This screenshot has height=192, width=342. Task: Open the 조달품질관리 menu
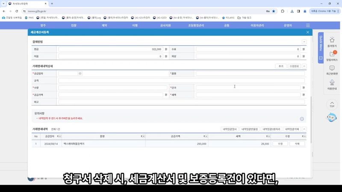coord(196,26)
